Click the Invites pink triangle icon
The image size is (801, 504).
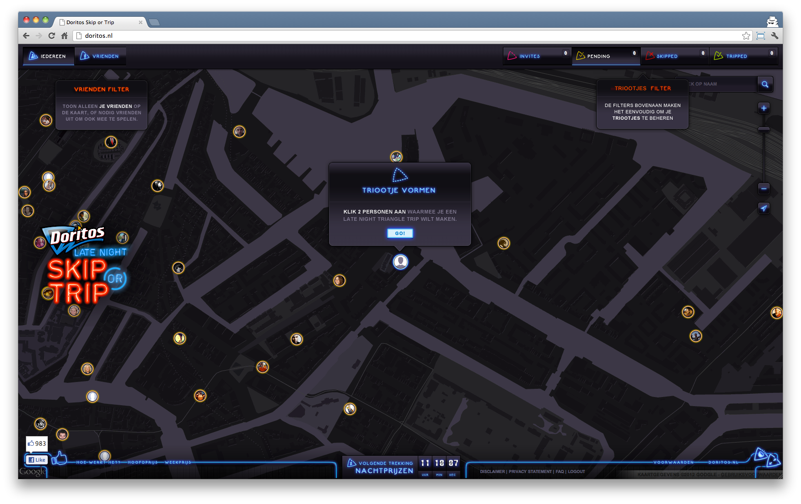pos(512,56)
